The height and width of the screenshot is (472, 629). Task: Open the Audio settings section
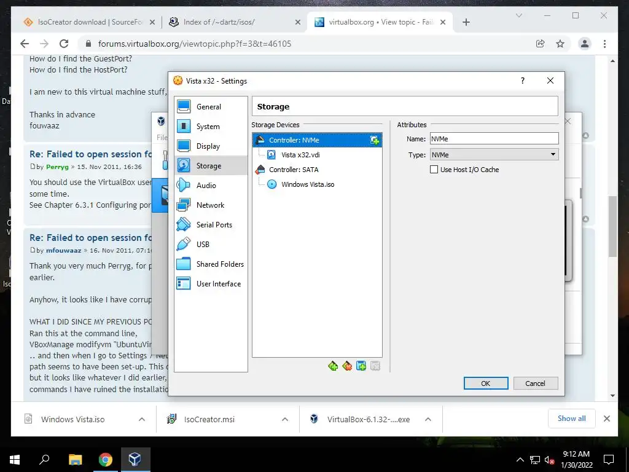pos(211,186)
